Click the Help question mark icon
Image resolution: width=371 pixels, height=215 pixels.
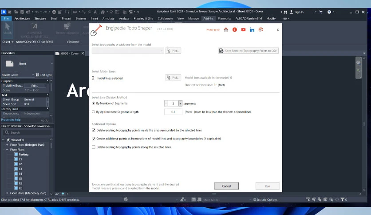click(329, 12)
